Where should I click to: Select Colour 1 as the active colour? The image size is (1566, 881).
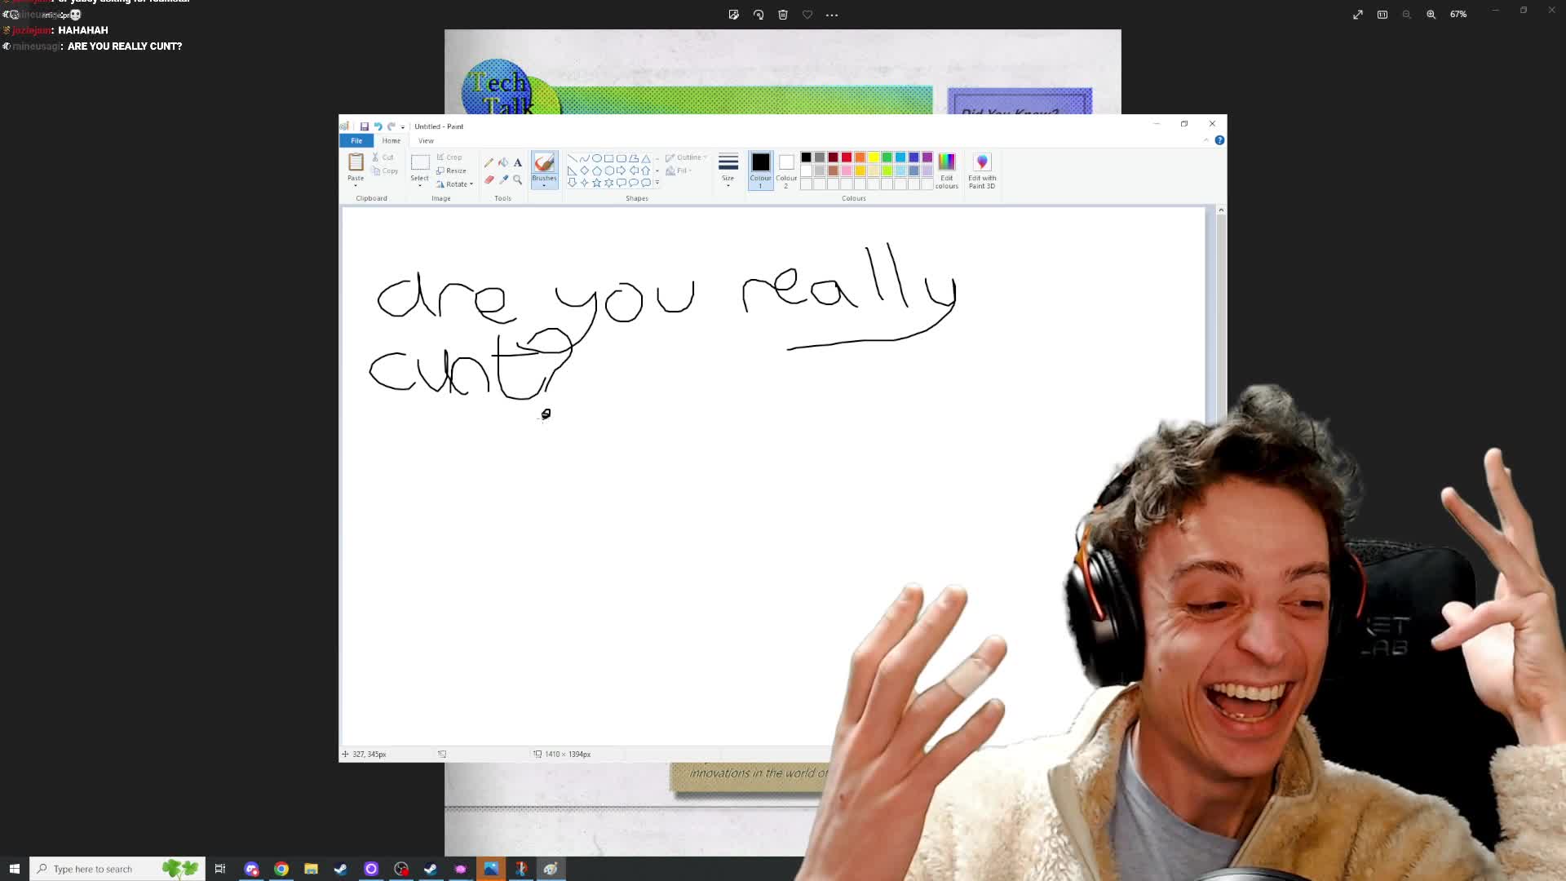(760, 170)
